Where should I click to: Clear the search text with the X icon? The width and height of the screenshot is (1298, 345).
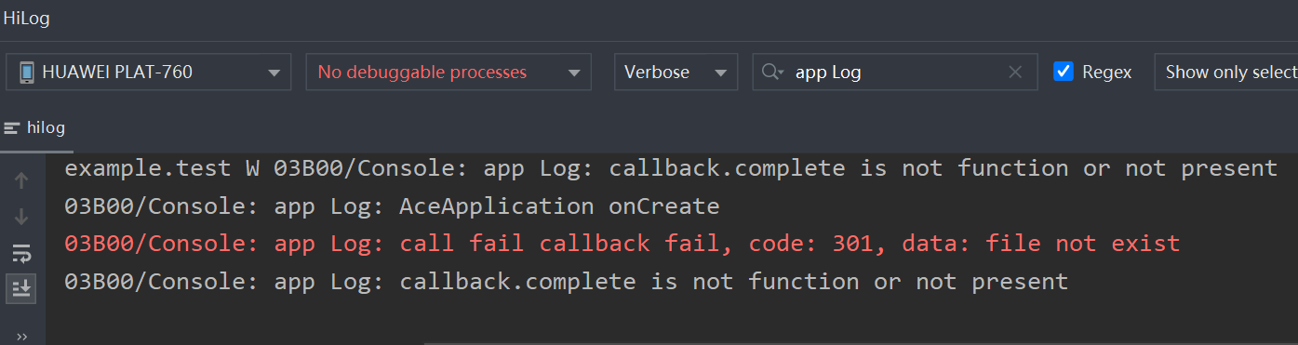1015,72
